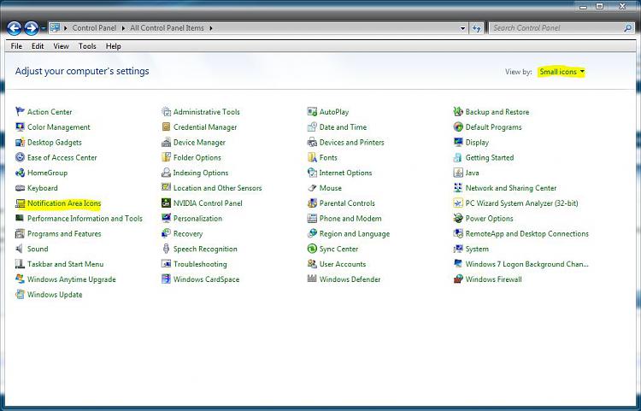Open the Getting Started link
The height and width of the screenshot is (411, 641).
coord(490,157)
